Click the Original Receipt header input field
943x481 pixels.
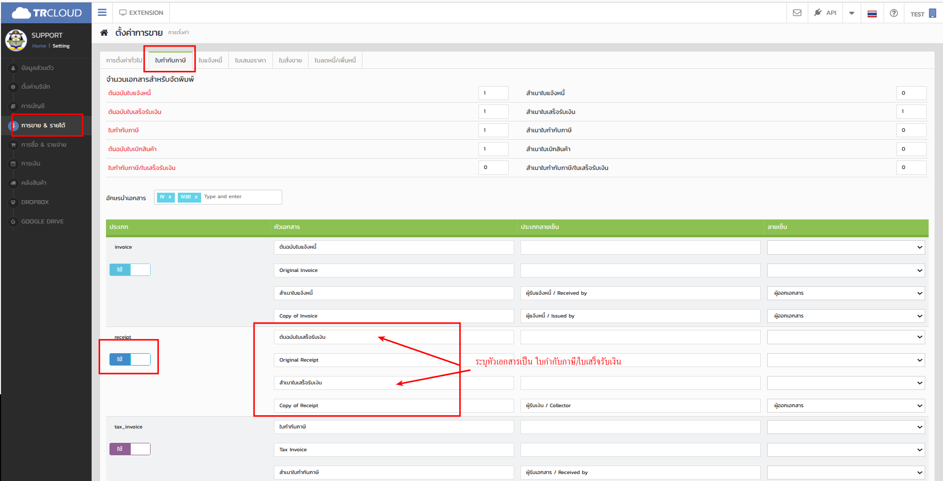393,360
